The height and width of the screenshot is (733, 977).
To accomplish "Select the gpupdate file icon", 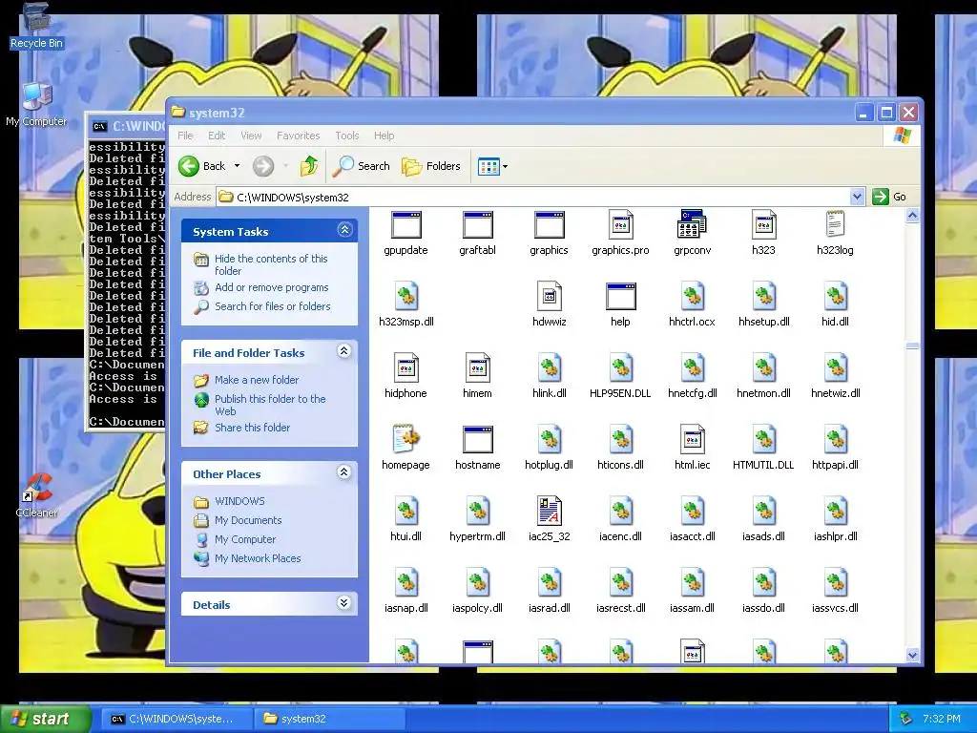I will [x=405, y=224].
